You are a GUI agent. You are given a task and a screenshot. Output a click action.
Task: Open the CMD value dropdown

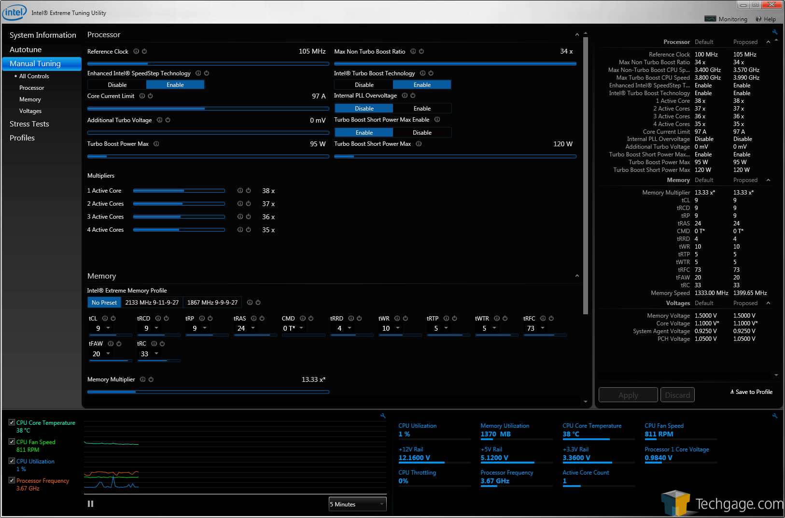coord(301,328)
